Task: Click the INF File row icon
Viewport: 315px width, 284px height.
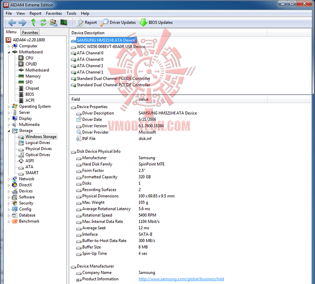Action: tap(79, 139)
